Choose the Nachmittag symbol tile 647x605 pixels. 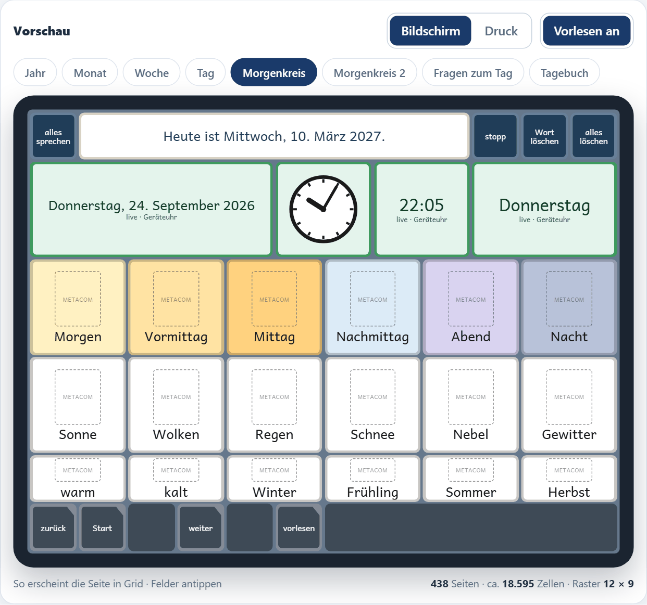(372, 307)
